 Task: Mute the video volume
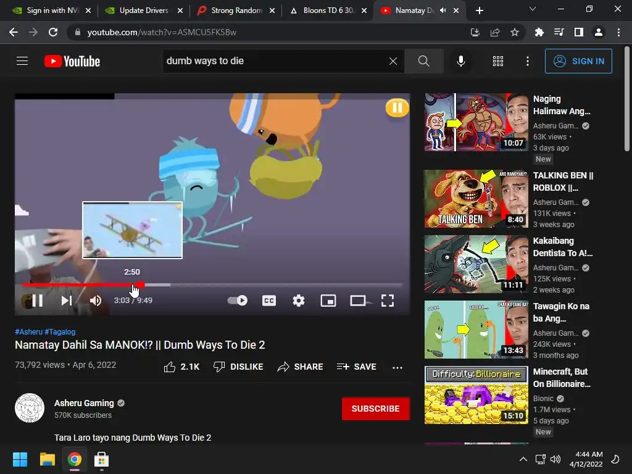[x=96, y=301]
